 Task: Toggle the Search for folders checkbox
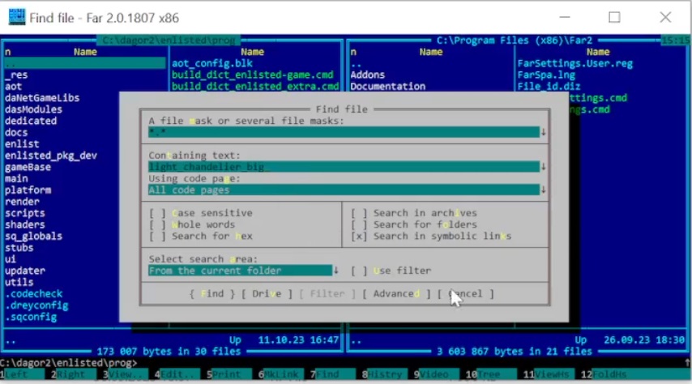[x=358, y=224]
